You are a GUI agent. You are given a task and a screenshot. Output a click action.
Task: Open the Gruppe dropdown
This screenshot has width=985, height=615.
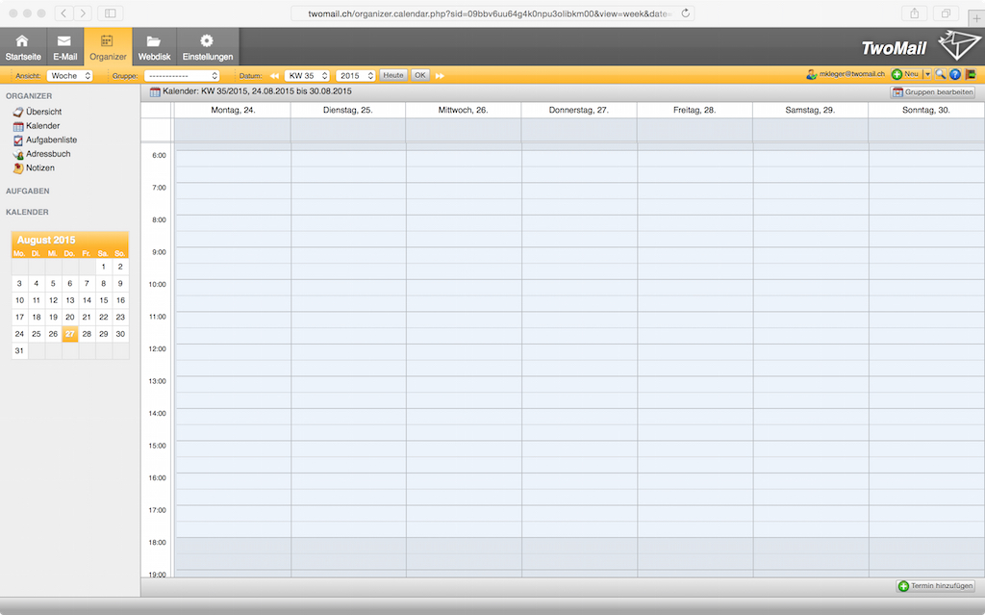tap(182, 75)
